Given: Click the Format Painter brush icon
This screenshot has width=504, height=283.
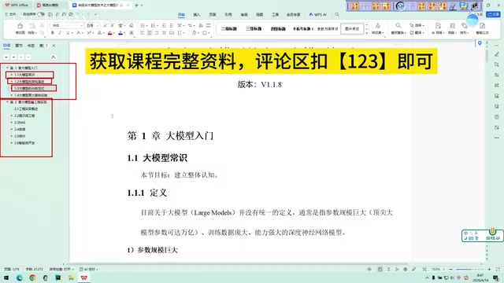Looking at the screenshot, I should click(20, 26).
